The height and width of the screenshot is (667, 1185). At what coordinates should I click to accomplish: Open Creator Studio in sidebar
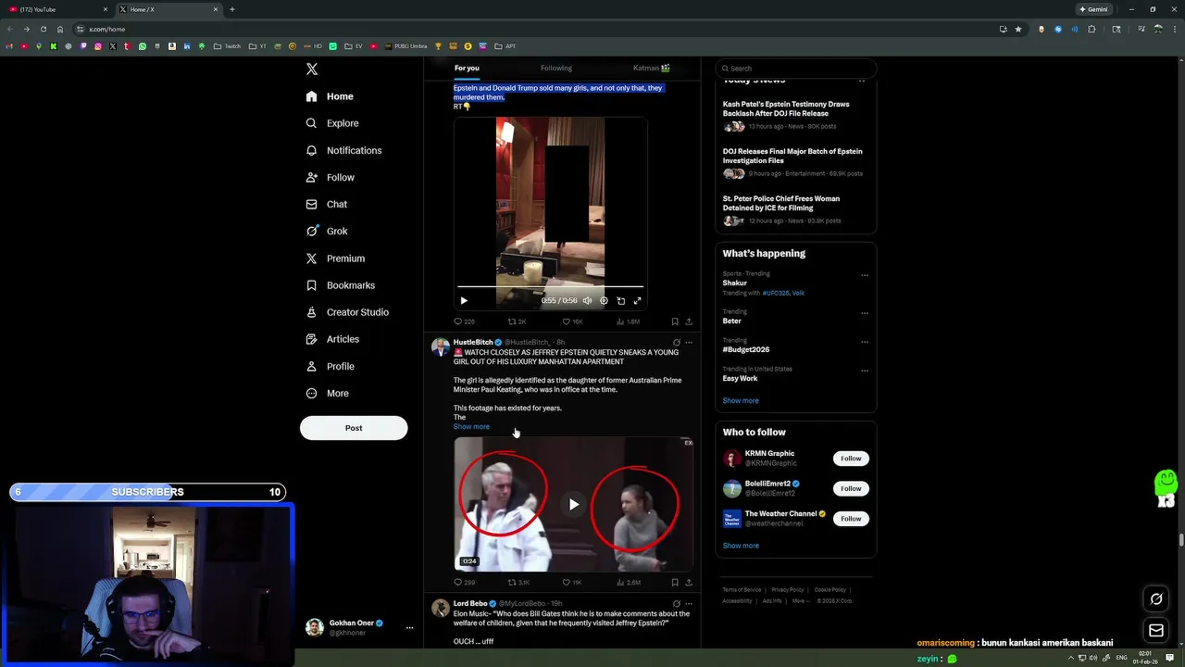pyautogui.click(x=347, y=312)
